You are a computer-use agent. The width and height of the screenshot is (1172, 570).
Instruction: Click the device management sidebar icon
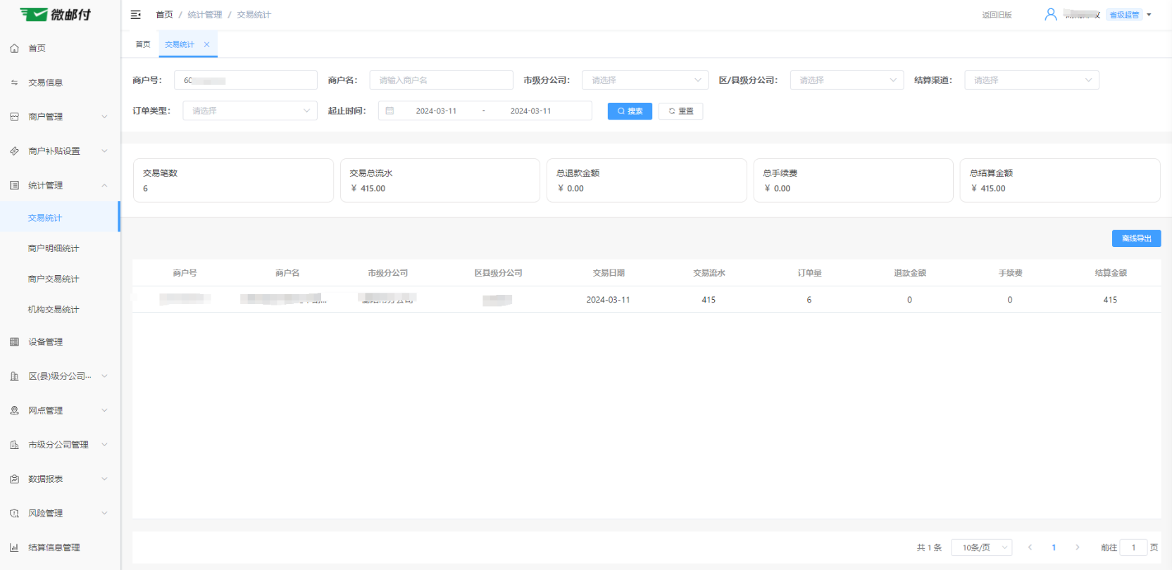(x=14, y=342)
